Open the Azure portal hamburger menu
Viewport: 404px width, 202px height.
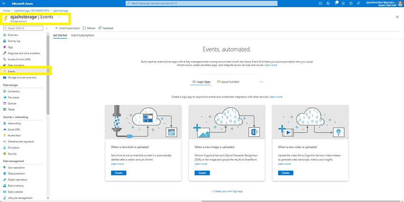pyautogui.click(x=4, y=4)
